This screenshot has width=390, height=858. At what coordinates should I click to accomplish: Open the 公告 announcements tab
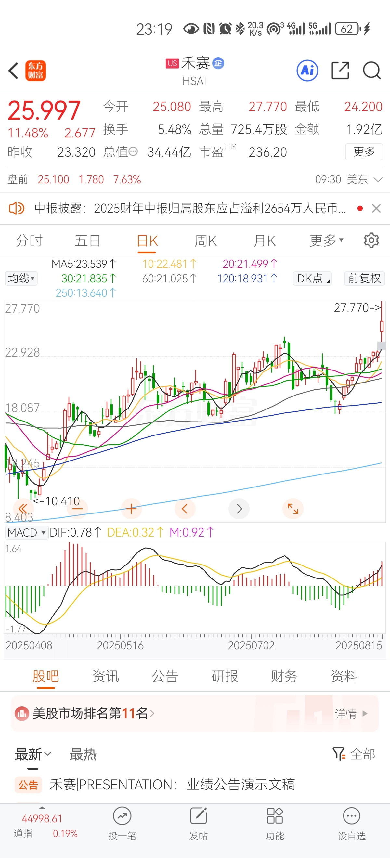click(x=165, y=676)
